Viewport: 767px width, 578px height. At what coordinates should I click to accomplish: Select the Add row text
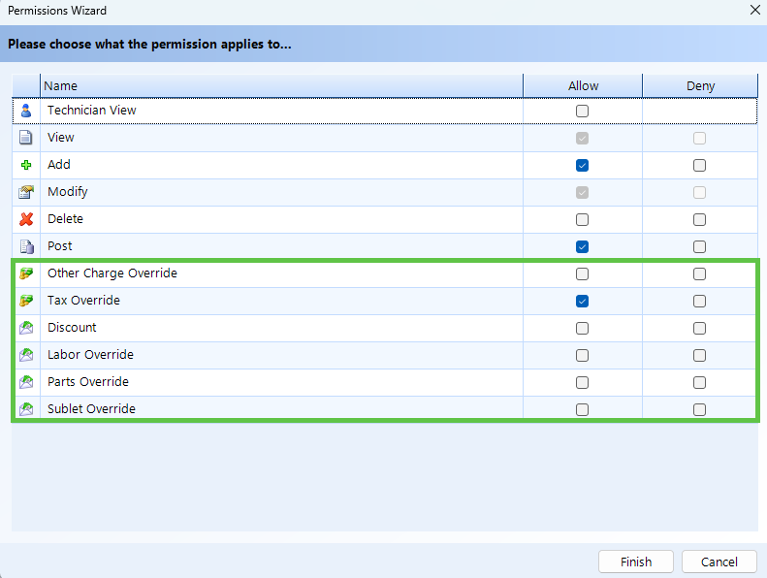[x=59, y=165]
